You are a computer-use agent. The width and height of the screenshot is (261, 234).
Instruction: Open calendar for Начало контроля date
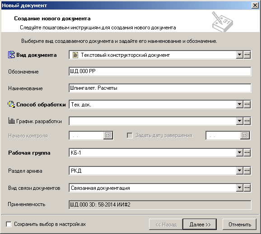tap(108, 135)
